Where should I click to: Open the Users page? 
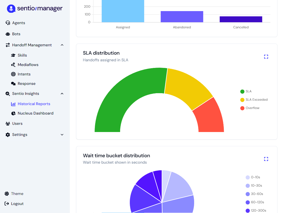pyautogui.click(x=17, y=123)
